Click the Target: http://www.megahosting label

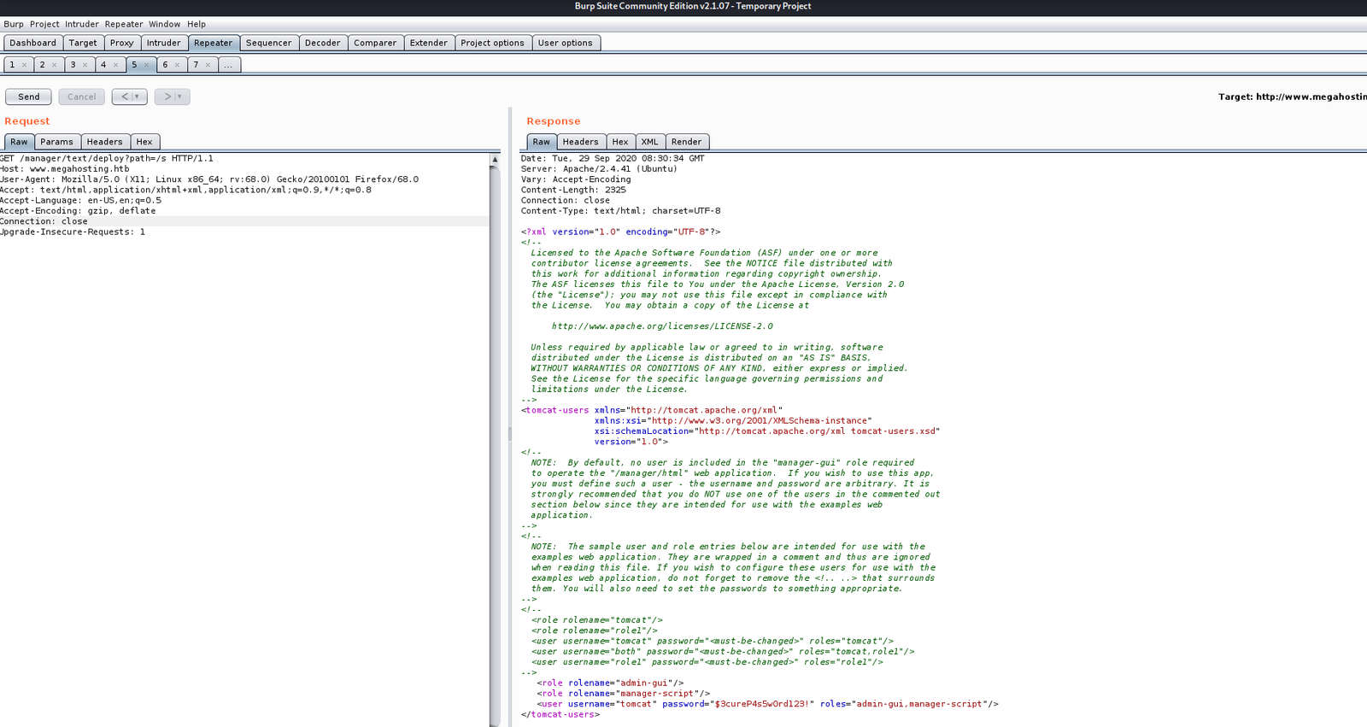point(1293,97)
